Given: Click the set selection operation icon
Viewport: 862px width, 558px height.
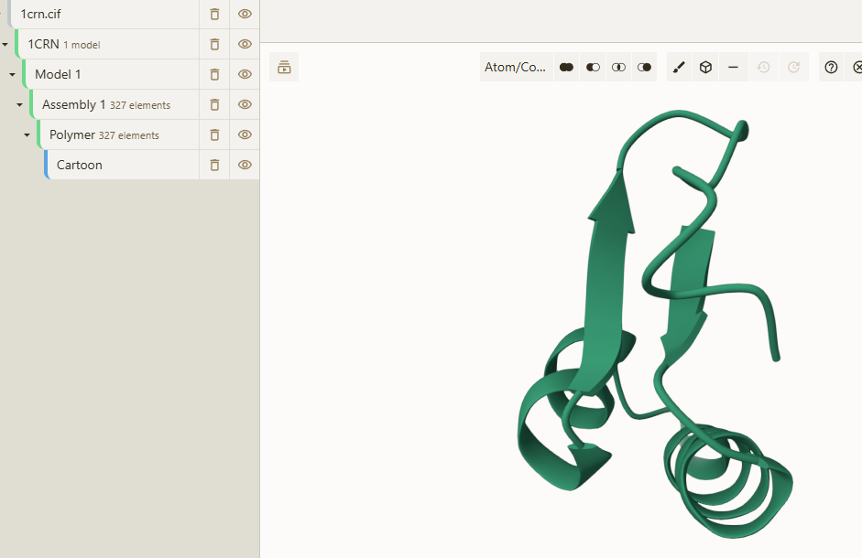Looking at the screenshot, I should tap(644, 67).
